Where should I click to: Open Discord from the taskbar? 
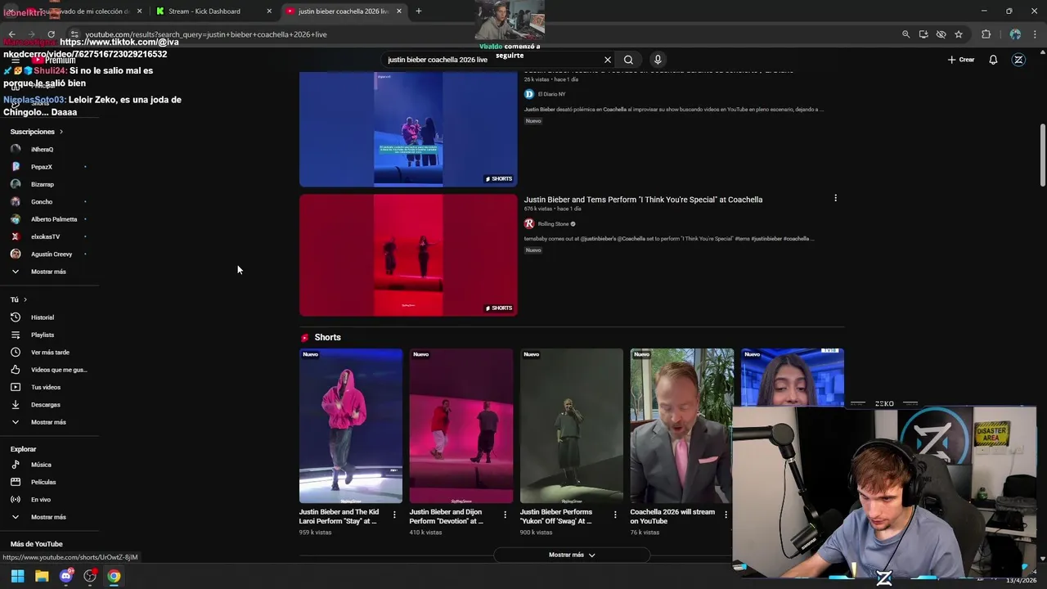tap(66, 576)
